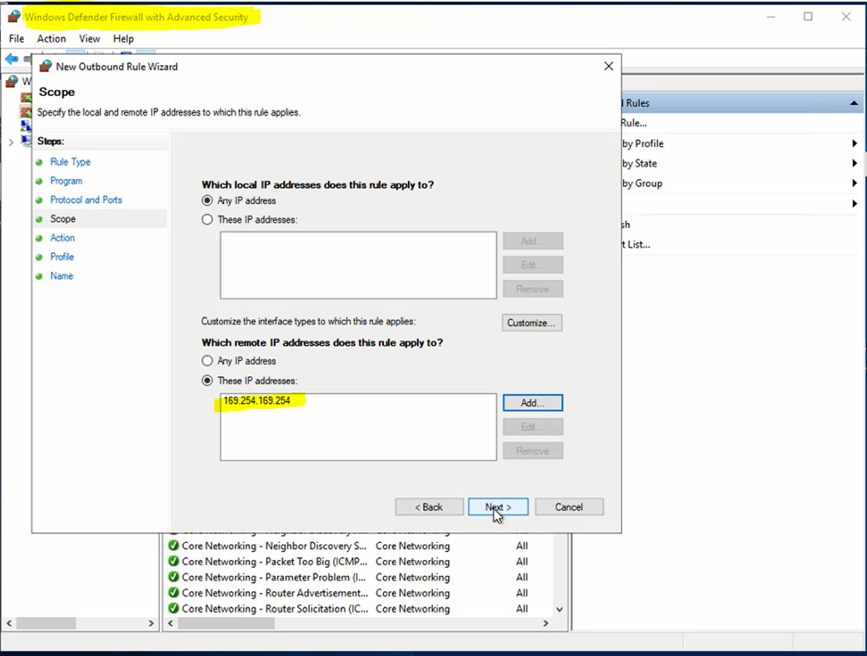This screenshot has width=867, height=656.
Task: Go to Program step
Action: coord(66,181)
